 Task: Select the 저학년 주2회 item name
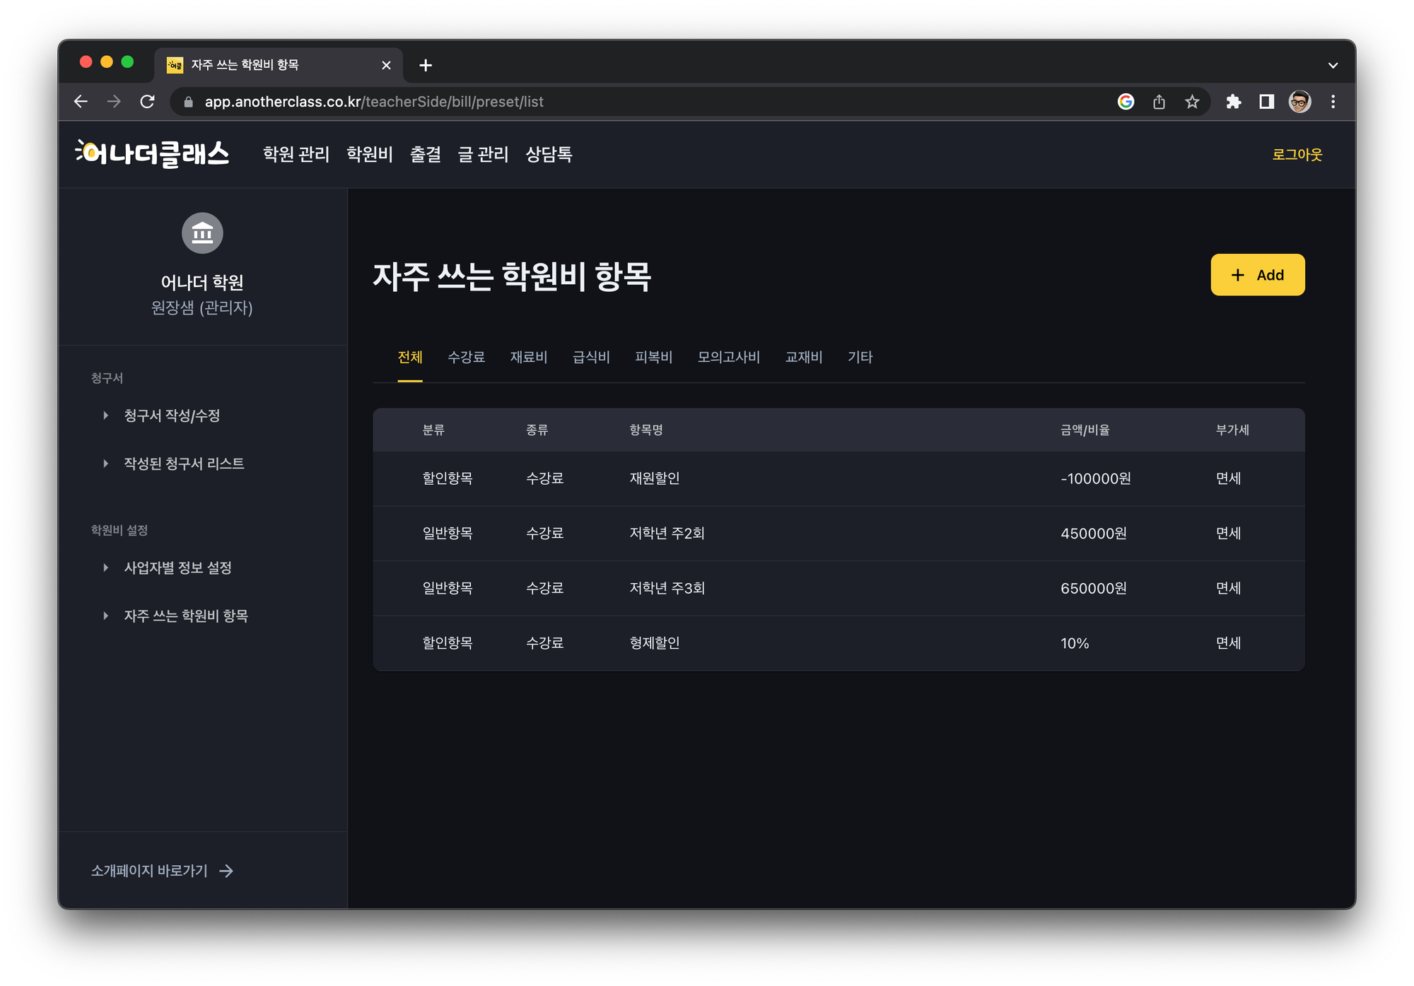click(x=667, y=534)
